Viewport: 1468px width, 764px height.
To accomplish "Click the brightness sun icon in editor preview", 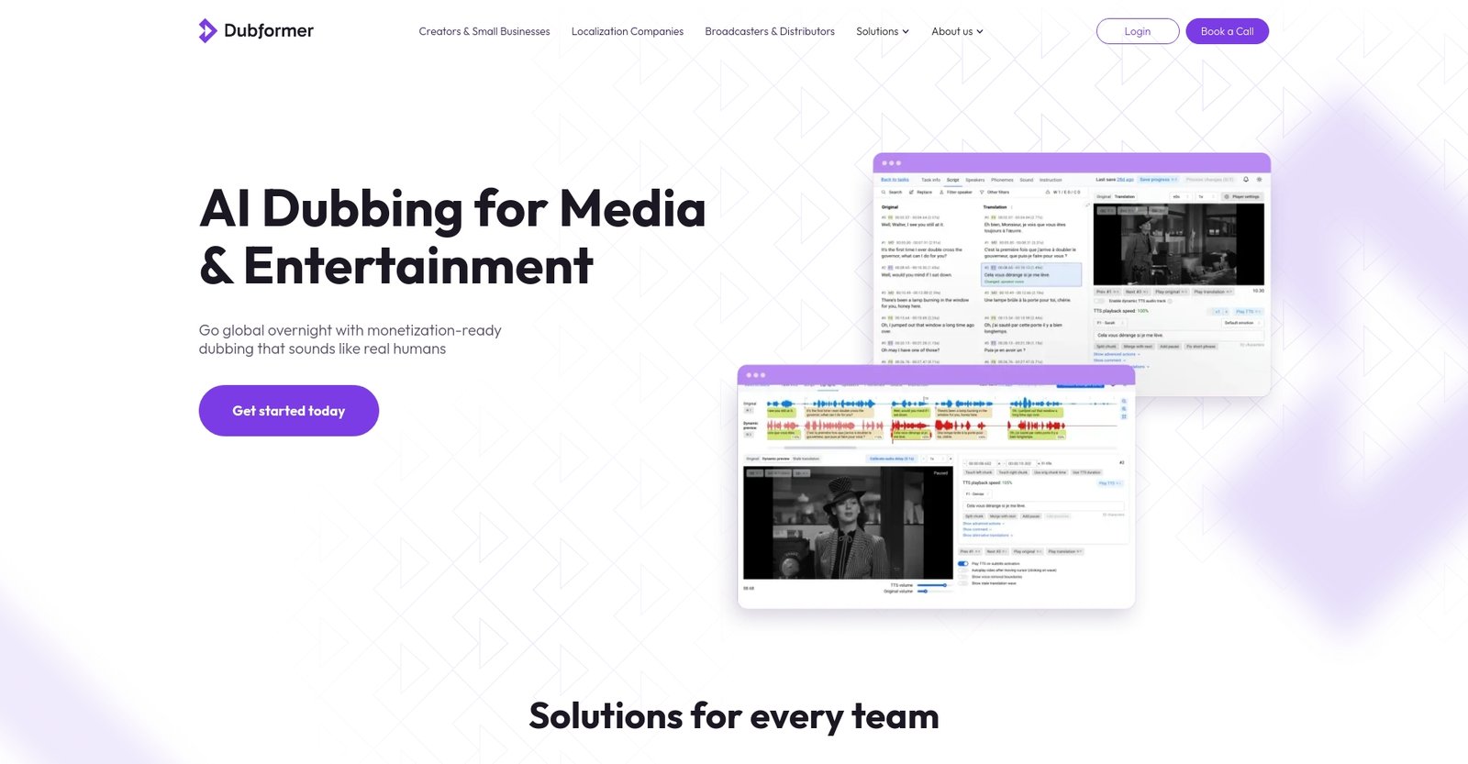I will (x=1259, y=180).
